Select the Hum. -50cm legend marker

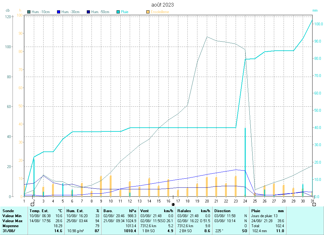coord(88,12)
